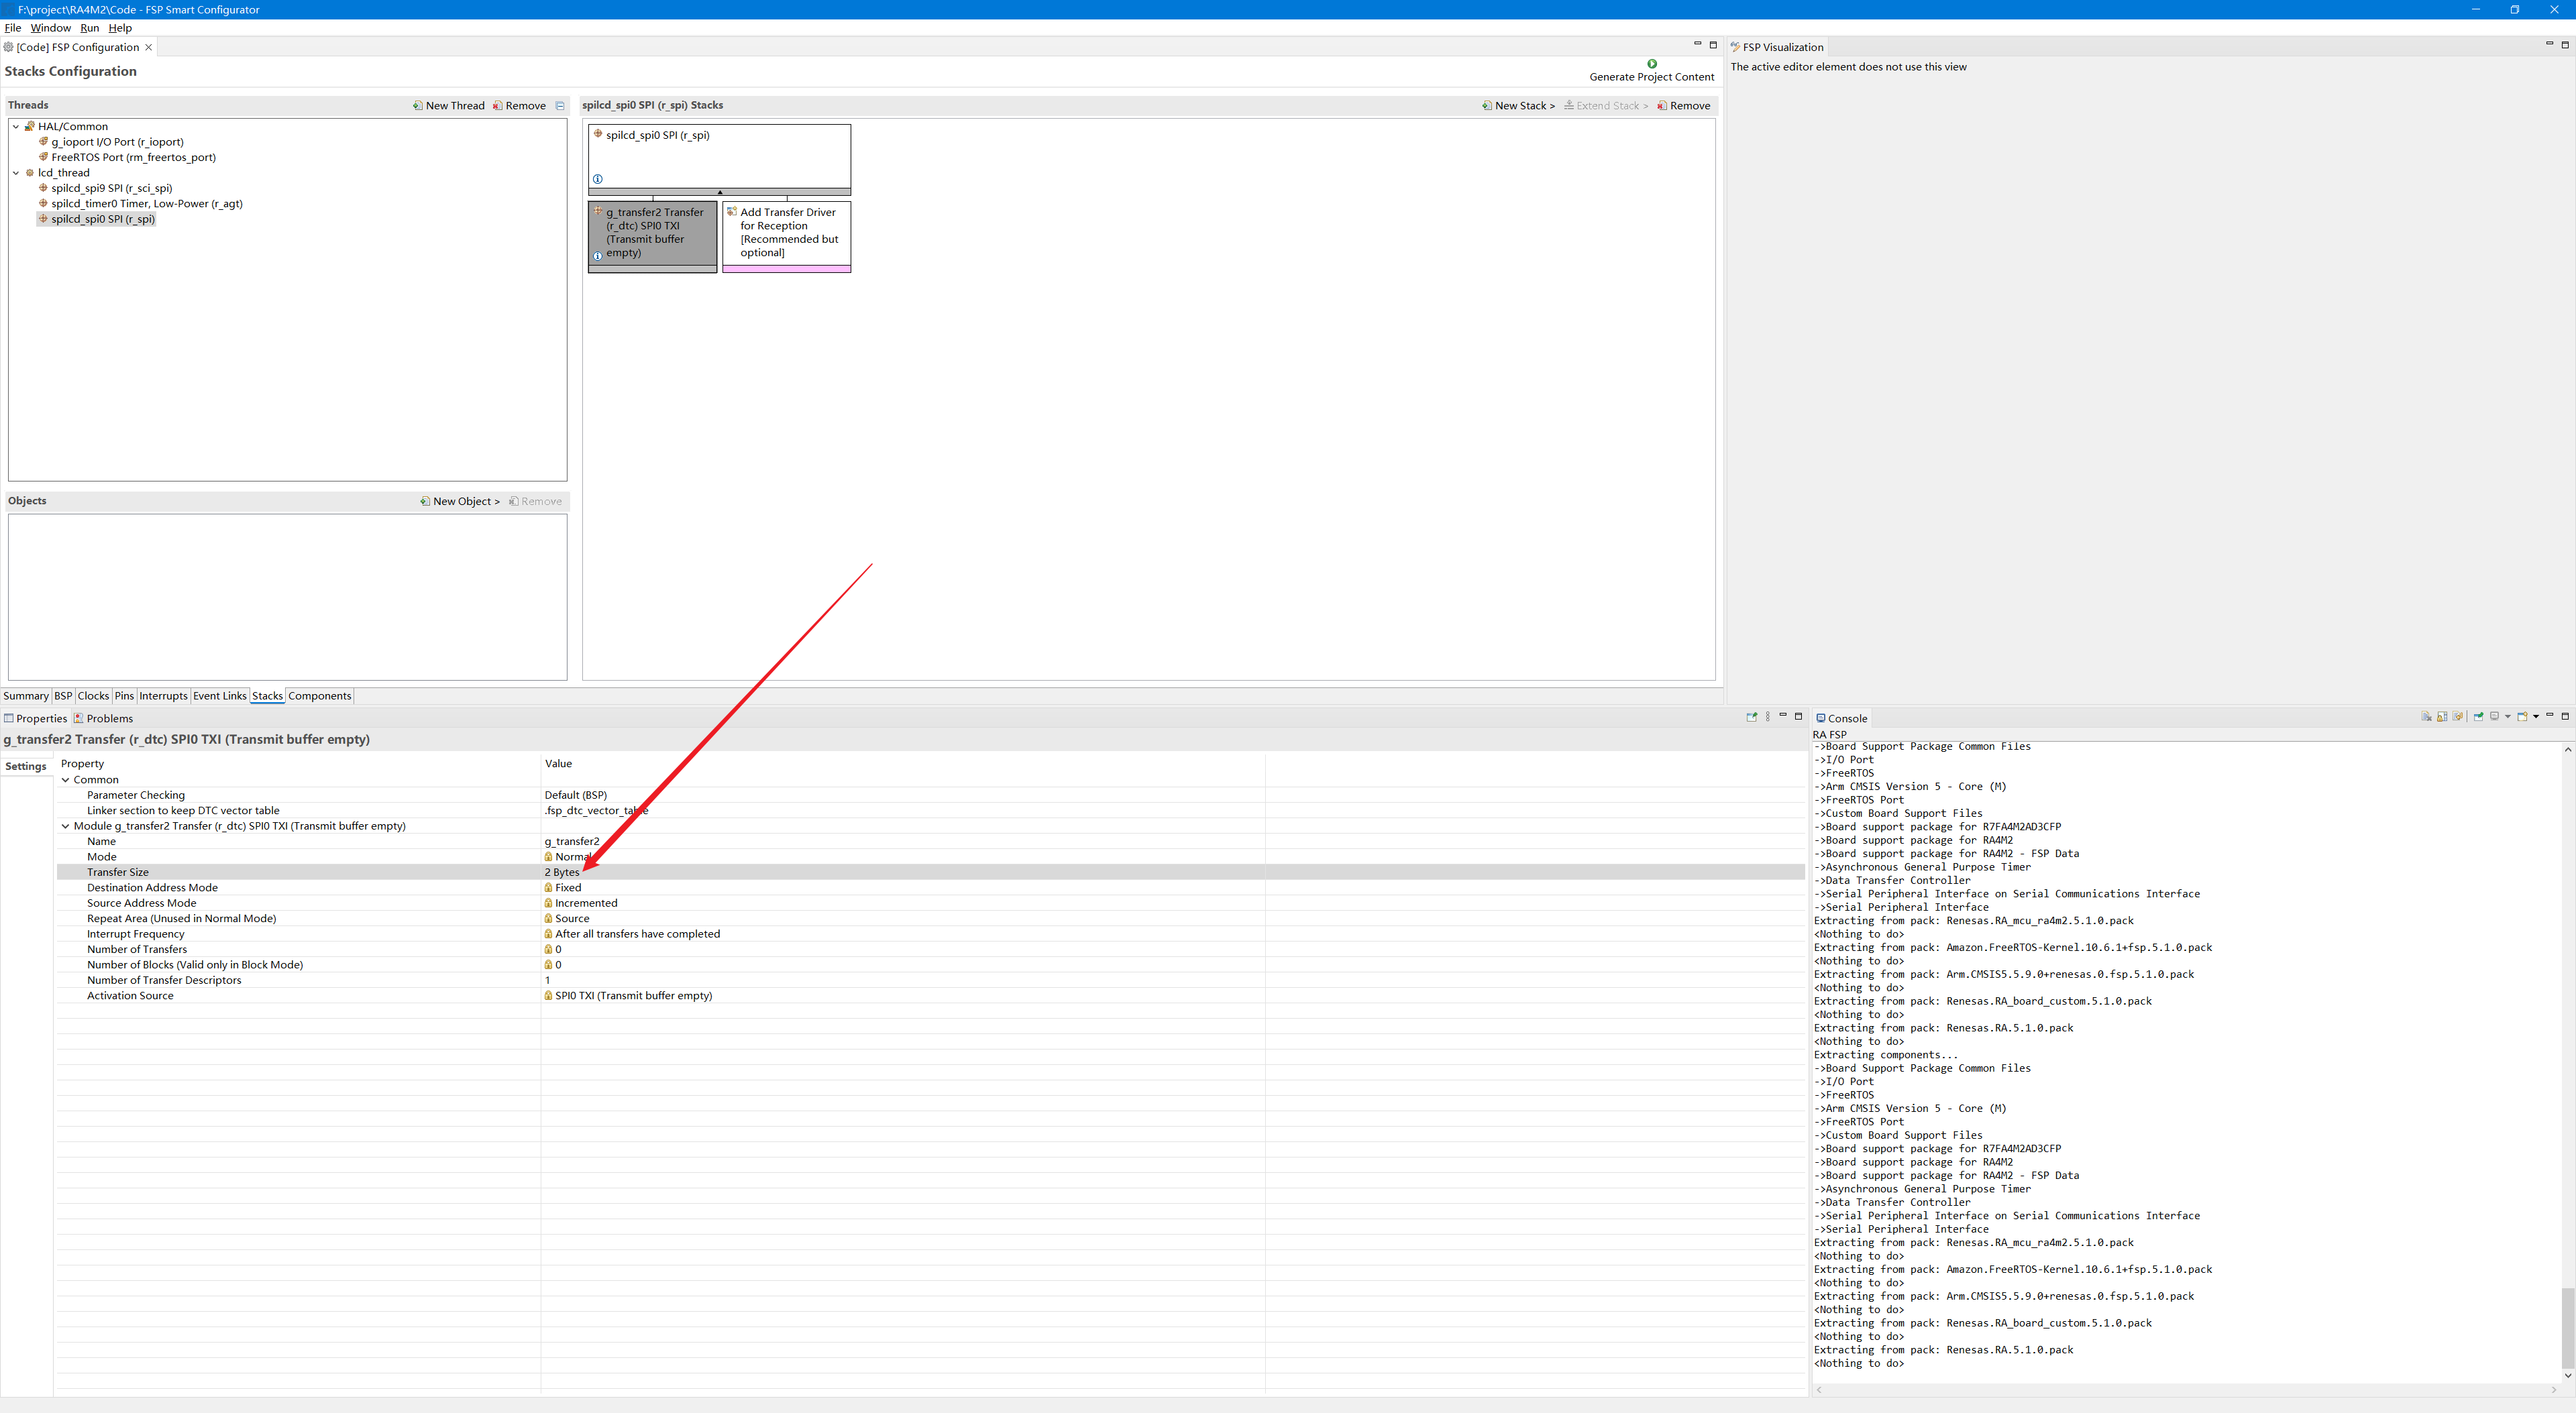
Task: Click Pin Console icon in Console toolbar
Action: (2479, 716)
